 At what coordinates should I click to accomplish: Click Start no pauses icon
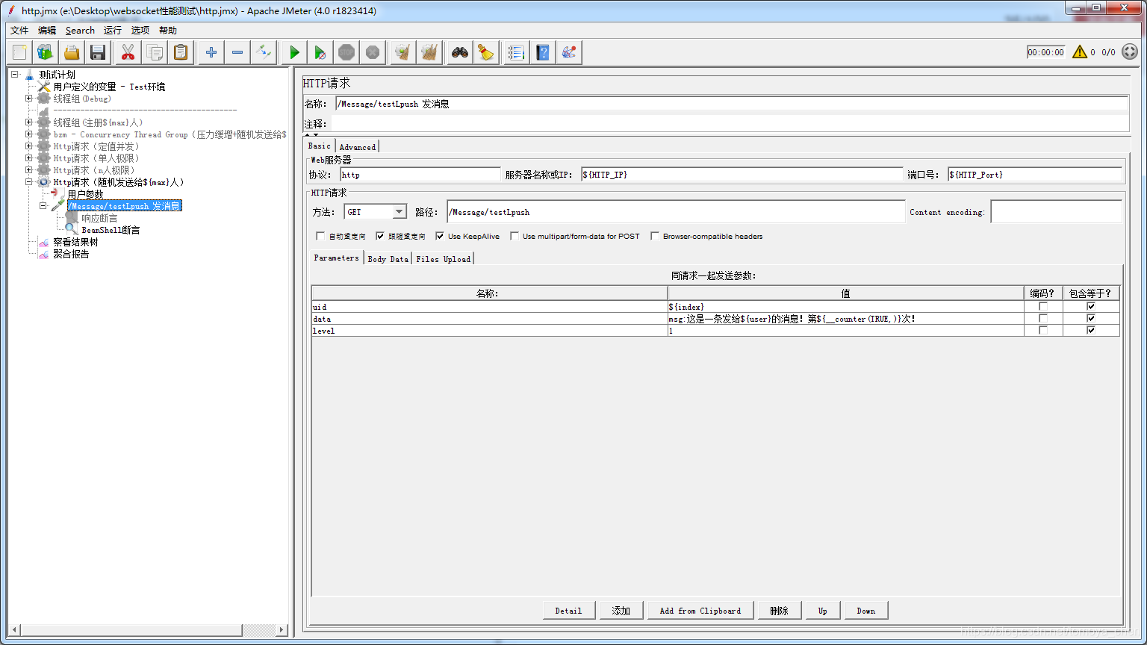[x=320, y=52]
